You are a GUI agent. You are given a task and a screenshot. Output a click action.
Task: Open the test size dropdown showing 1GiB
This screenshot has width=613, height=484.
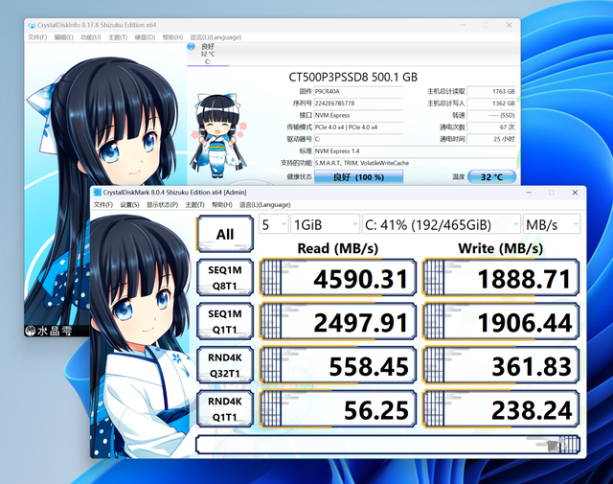325,224
